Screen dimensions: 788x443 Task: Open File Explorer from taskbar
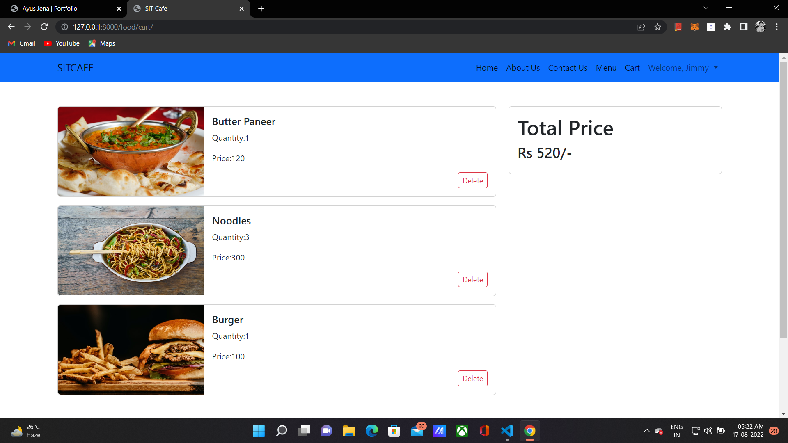coord(349,431)
